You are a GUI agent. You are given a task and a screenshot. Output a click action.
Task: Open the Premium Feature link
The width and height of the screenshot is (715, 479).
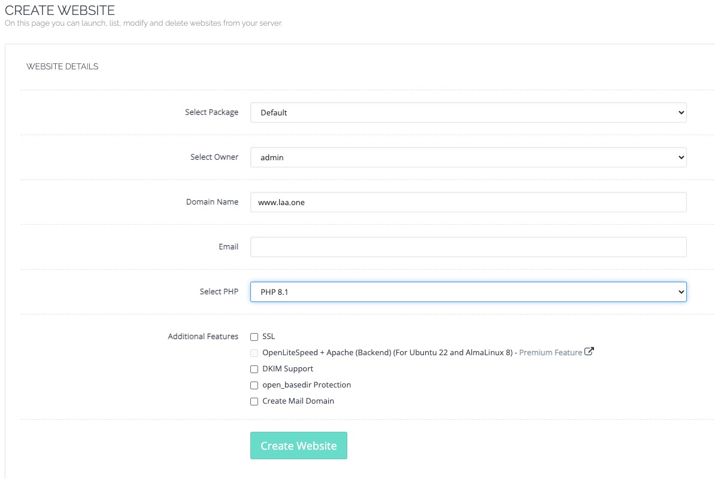(550, 352)
